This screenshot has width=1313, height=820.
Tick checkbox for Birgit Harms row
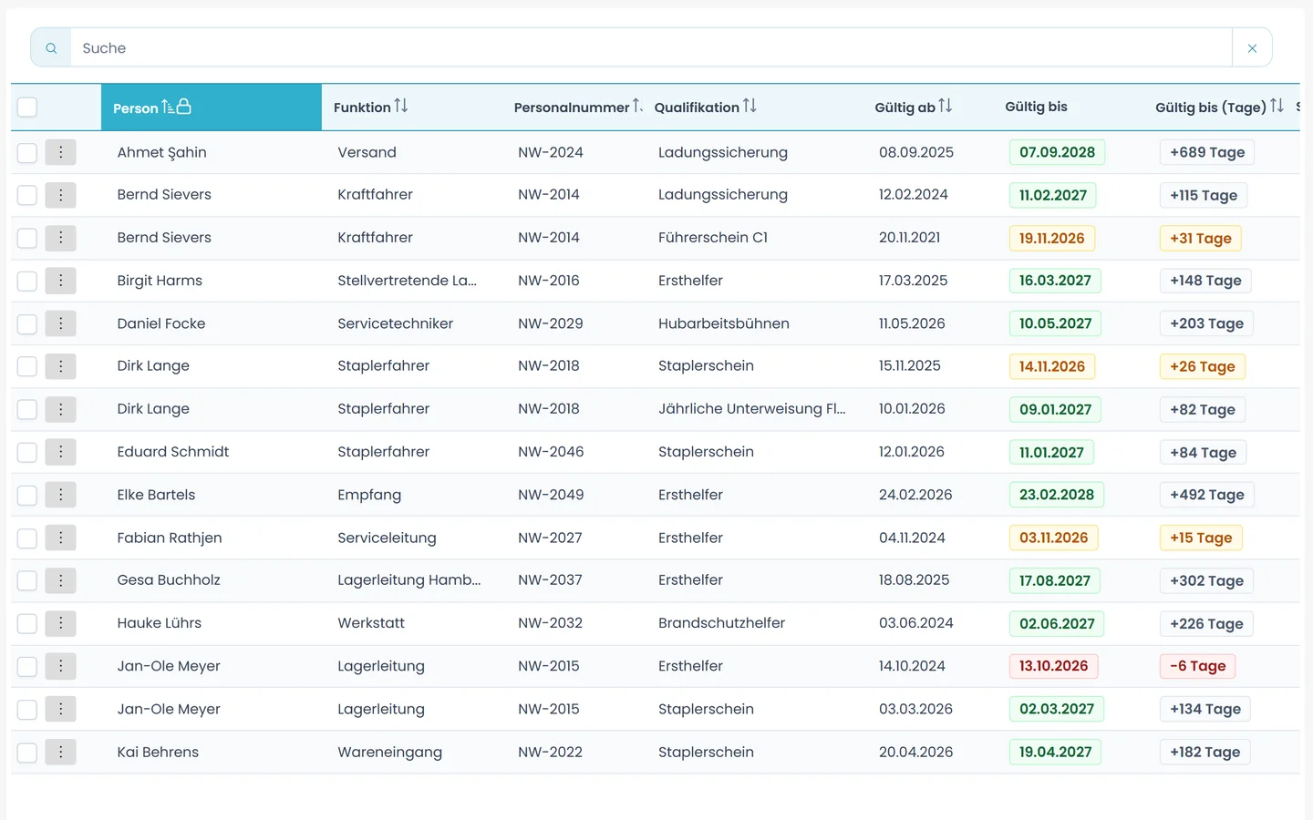click(27, 281)
